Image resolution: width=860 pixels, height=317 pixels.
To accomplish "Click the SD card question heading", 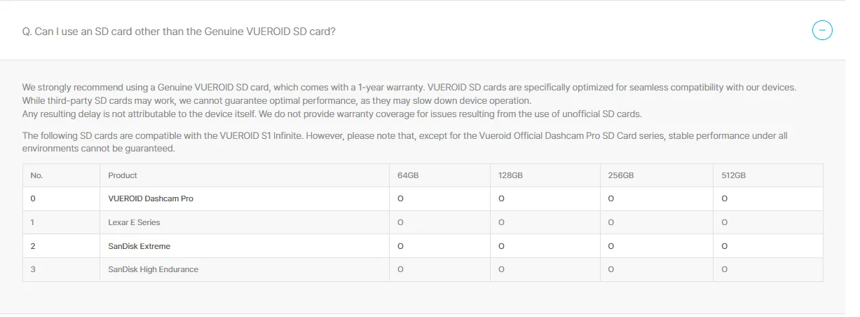I will (x=179, y=32).
